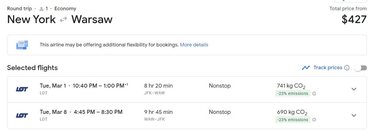Image resolution: width=371 pixels, height=134 pixels.
Task: Open the info icon beside Track prices
Action: click(x=347, y=68)
